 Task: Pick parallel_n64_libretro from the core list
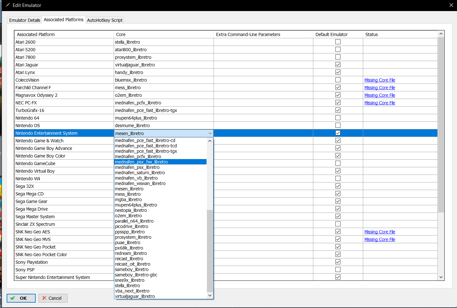coord(160,221)
